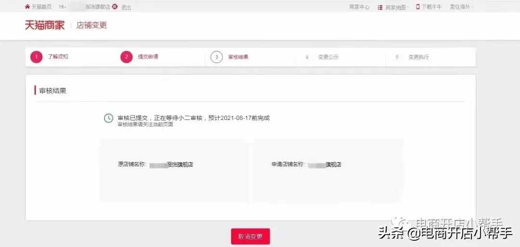
Task: Click the round badge icon after the store name
Action: 115,6
